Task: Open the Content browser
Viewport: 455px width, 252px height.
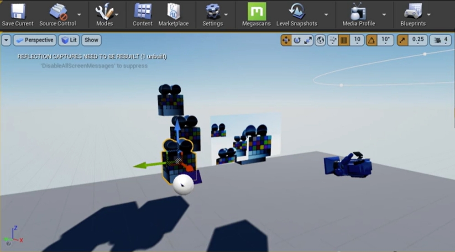Action: click(x=142, y=15)
